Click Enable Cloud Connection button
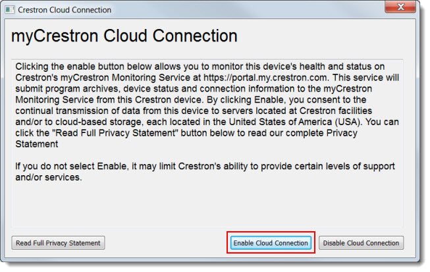Viewport: 430px width, 272px height. [x=271, y=243]
